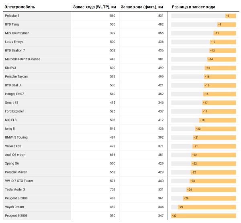The height and width of the screenshot is (223, 241).
Task: Select the −26 bar for Peugeot E-5008
Action: (209, 198)
